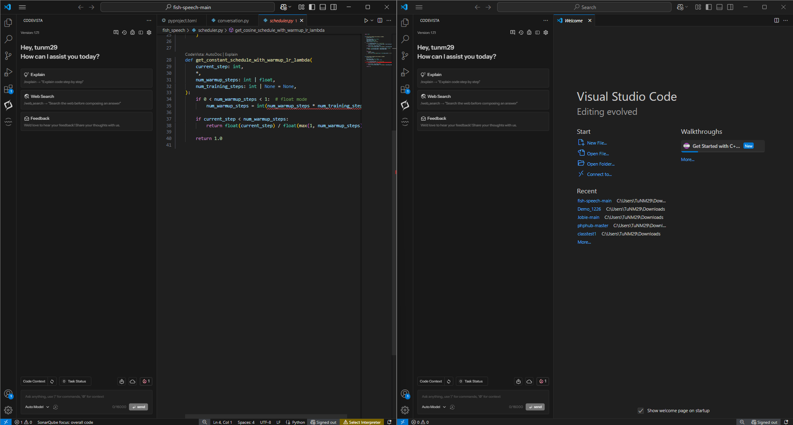793x425 pixels.
Task: Open CodeVista settings gear in left panel
Action: click(149, 32)
